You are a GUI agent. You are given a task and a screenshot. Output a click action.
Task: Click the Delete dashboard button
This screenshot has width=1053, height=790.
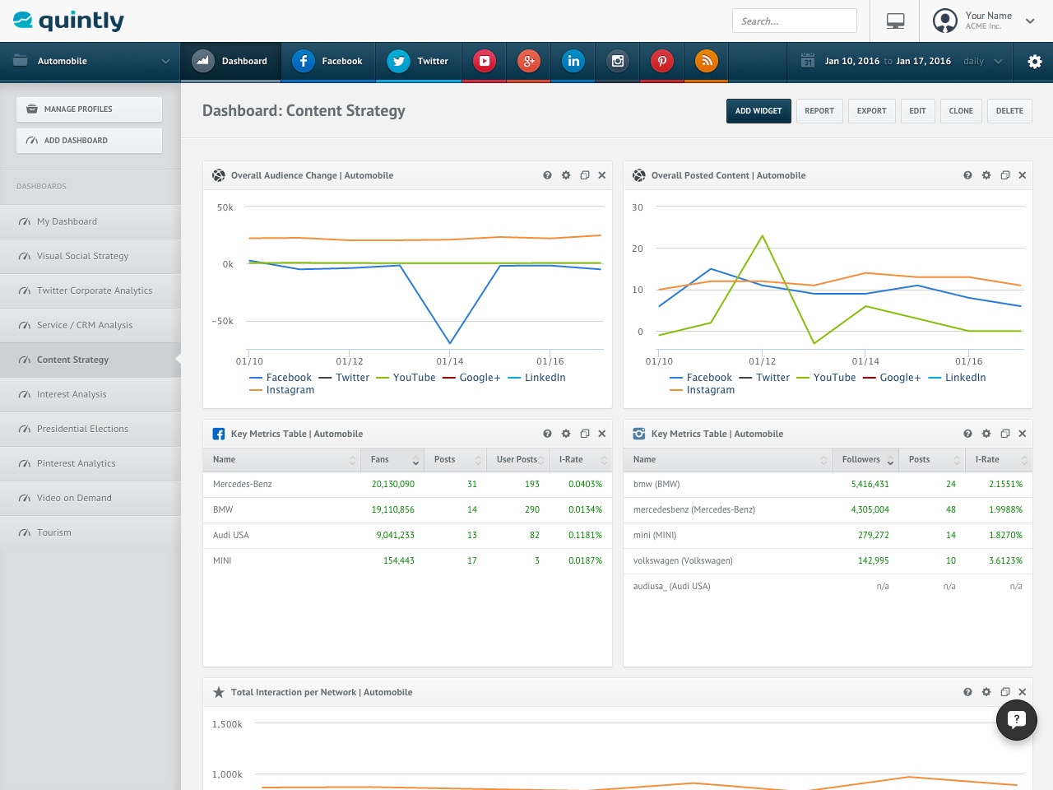(1009, 111)
